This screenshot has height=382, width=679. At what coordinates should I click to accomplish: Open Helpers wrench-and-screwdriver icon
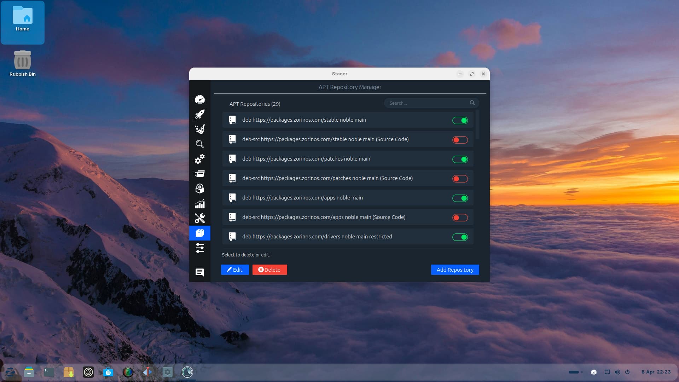[x=200, y=218]
